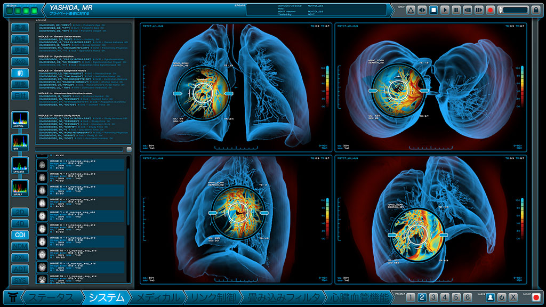The width and height of the screenshot is (546, 307).
Task: Toggle the CDI mode button
Action: 20,235
